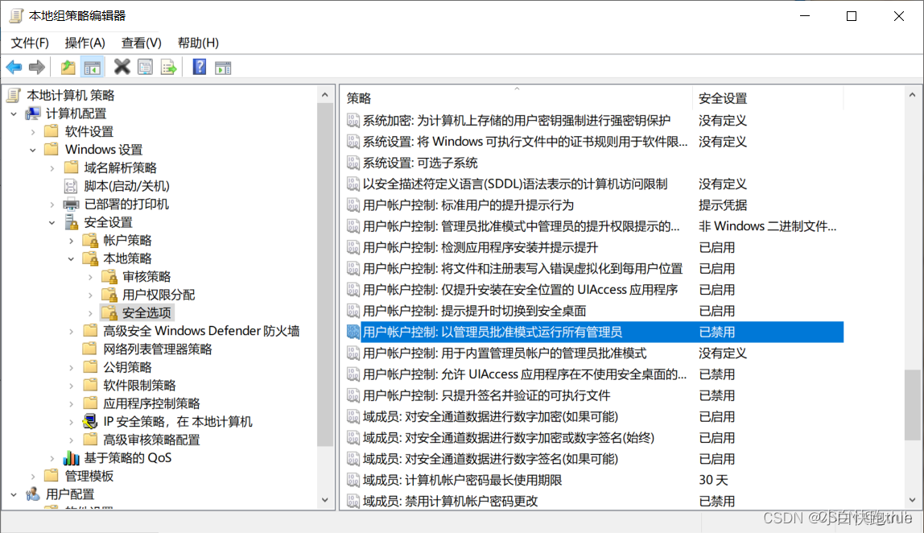Click the Delete X toolbar icon
This screenshot has width=924, height=533.
tap(122, 67)
